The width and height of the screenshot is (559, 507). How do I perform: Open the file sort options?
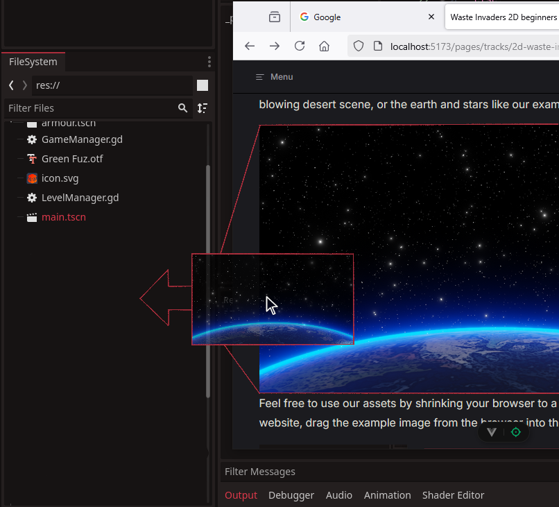[x=203, y=108]
